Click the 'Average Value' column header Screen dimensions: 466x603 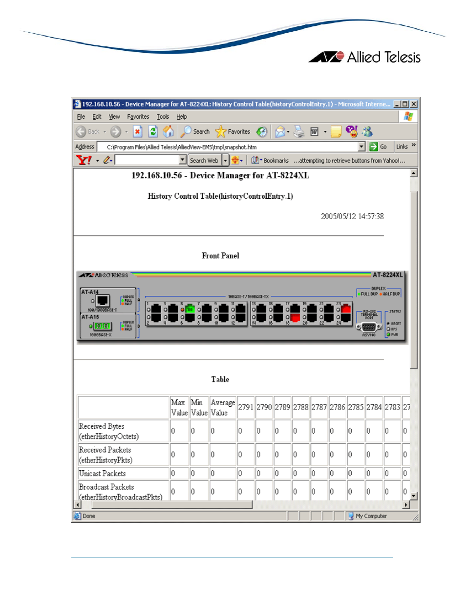[223, 407]
